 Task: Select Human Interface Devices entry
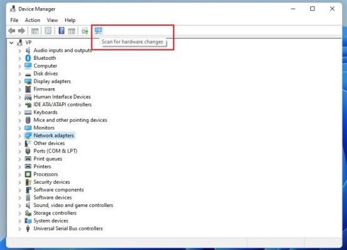(62, 97)
